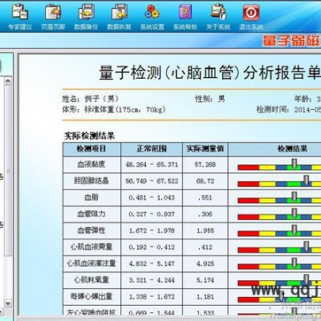This screenshot has width=321, height=321.
Task: Click the 实际测量值 column header
Action: coord(205,149)
